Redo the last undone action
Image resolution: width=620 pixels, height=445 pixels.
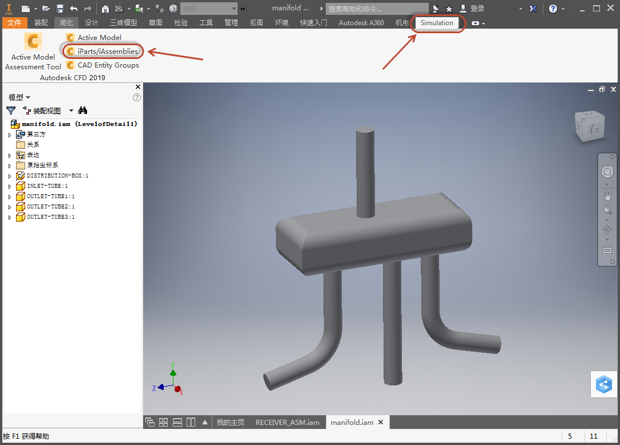tap(88, 9)
